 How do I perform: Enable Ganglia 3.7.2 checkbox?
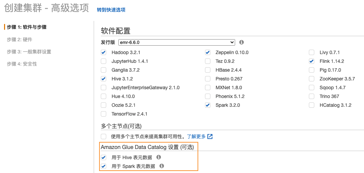[x=104, y=70]
